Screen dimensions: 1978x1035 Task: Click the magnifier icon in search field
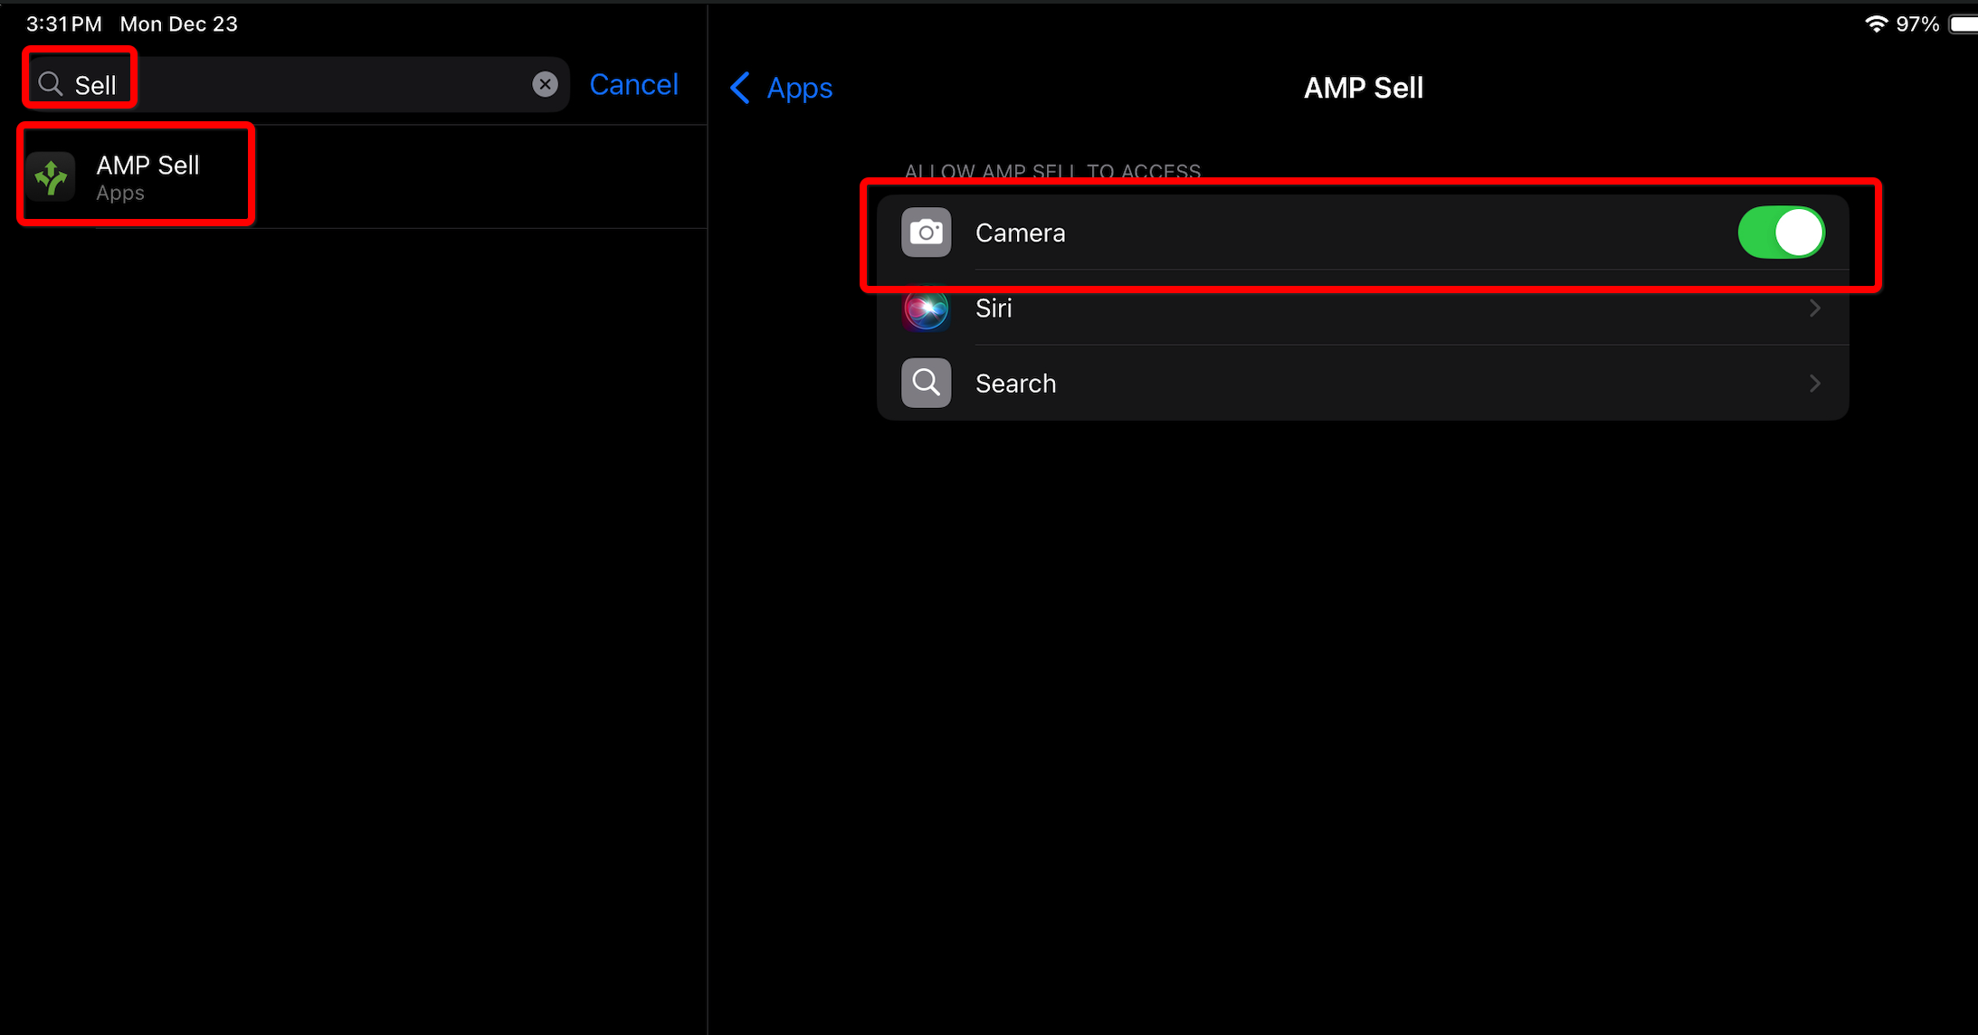coord(51,84)
